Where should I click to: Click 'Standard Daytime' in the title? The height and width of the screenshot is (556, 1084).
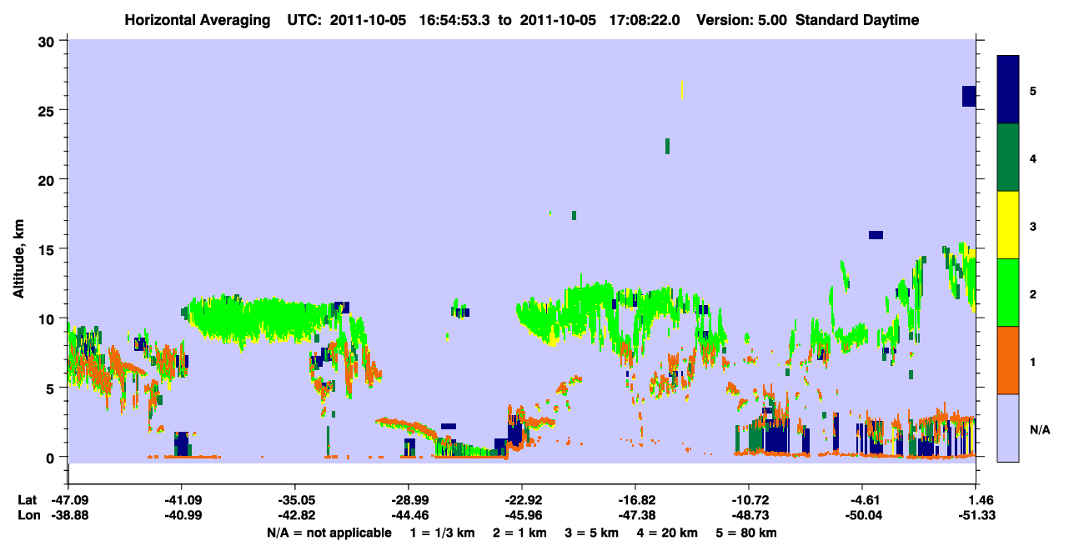857,20
